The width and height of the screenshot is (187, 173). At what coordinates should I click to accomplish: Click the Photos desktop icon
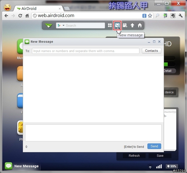click(20, 128)
